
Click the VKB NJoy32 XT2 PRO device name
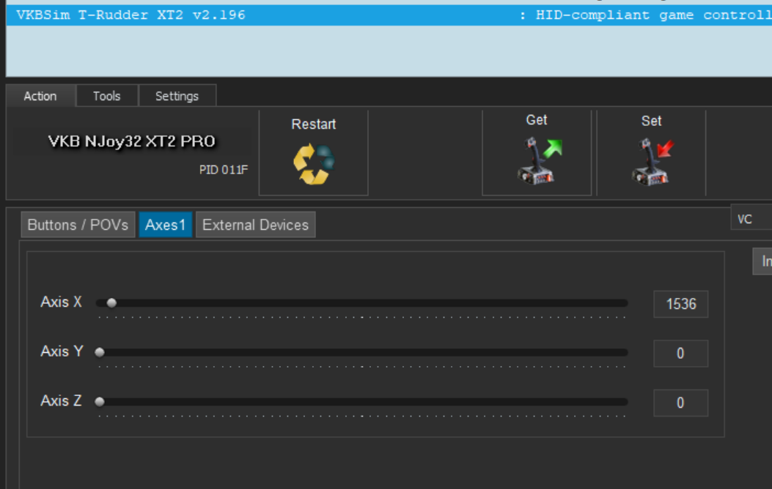coord(131,141)
